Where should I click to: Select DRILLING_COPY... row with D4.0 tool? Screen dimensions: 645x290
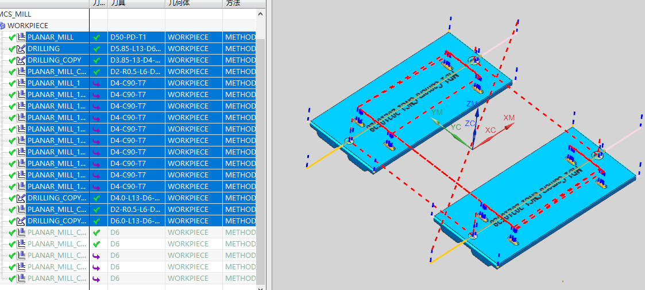57,198
